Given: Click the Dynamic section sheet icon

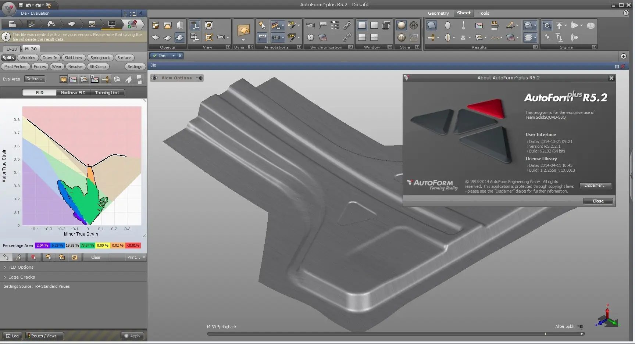Looking at the screenshot, I should tap(243, 30).
